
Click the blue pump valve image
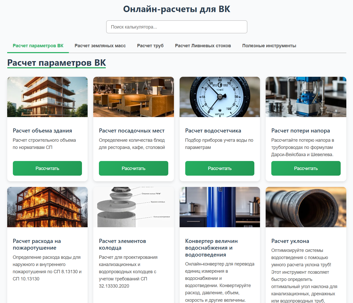(x=306, y=97)
